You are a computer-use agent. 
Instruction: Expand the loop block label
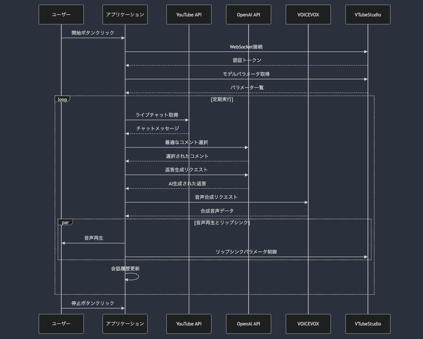62,99
